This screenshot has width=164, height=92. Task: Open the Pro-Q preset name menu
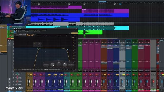[58, 35]
